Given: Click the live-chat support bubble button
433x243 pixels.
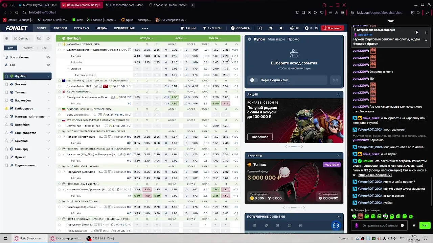Looking at the screenshot, I should click(x=336, y=225).
